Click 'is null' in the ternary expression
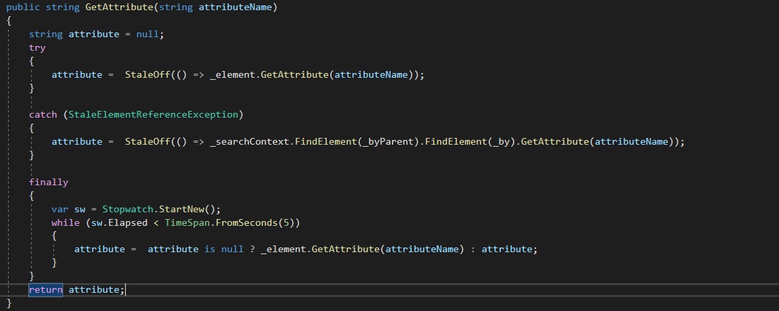 [223, 249]
